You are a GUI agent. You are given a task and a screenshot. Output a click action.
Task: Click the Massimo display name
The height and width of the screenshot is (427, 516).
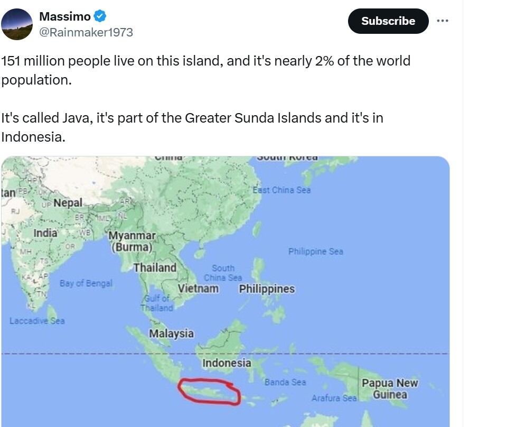point(65,17)
